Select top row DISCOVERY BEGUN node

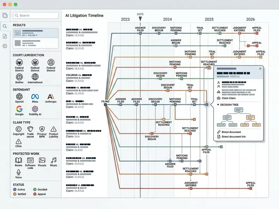159,33
